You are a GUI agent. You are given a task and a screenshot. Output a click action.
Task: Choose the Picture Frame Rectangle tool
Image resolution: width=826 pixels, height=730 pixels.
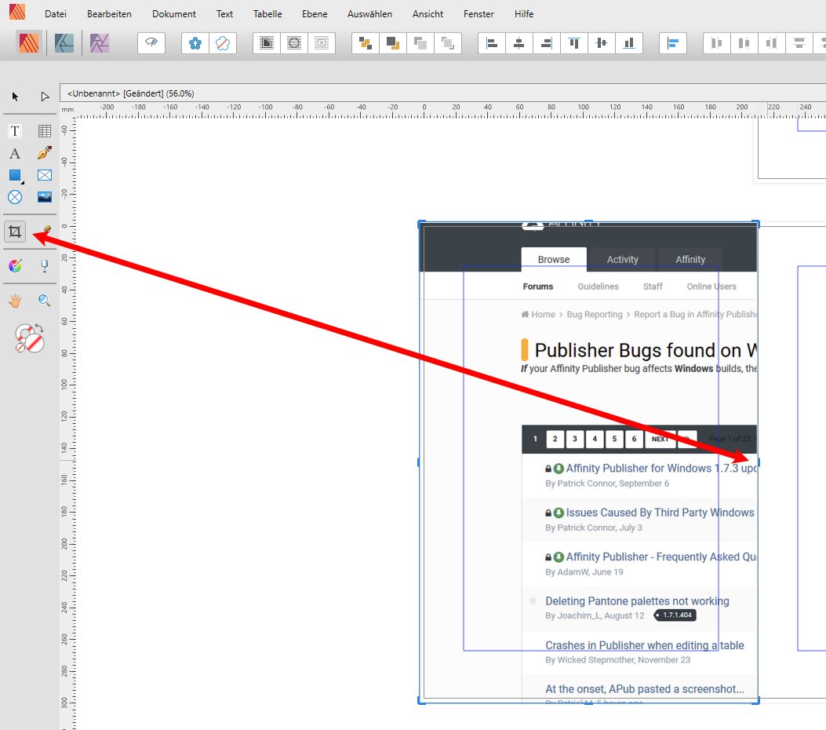click(44, 175)
